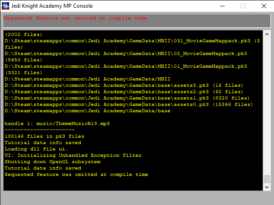Viewport: 274px width, 205px height.
Task: Click the console scrollbar thumb
Action: click(x=267, y=179)
